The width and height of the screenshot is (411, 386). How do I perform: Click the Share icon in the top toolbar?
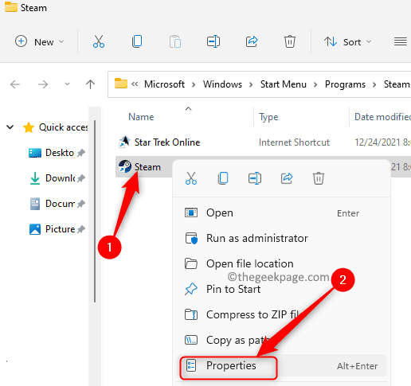(252, 41)
